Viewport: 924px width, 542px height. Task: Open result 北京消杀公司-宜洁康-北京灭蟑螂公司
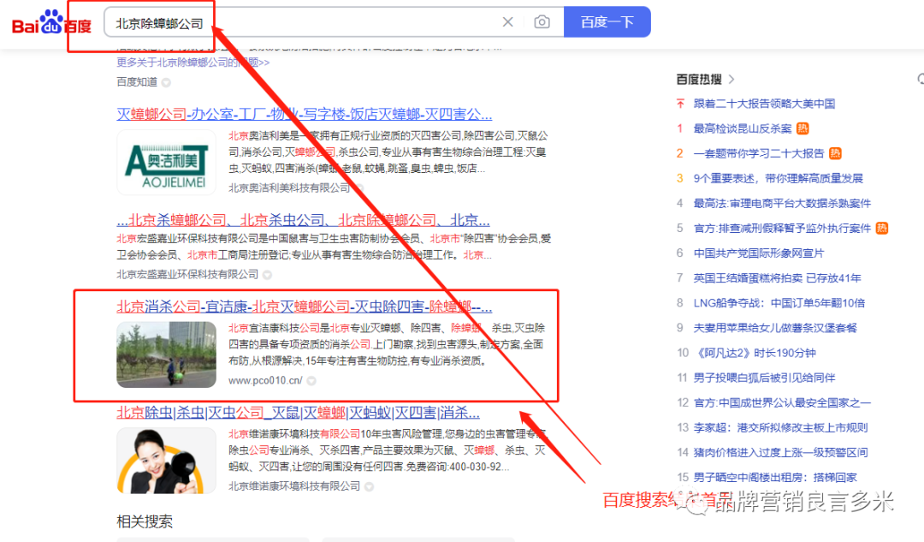point(304,307)
